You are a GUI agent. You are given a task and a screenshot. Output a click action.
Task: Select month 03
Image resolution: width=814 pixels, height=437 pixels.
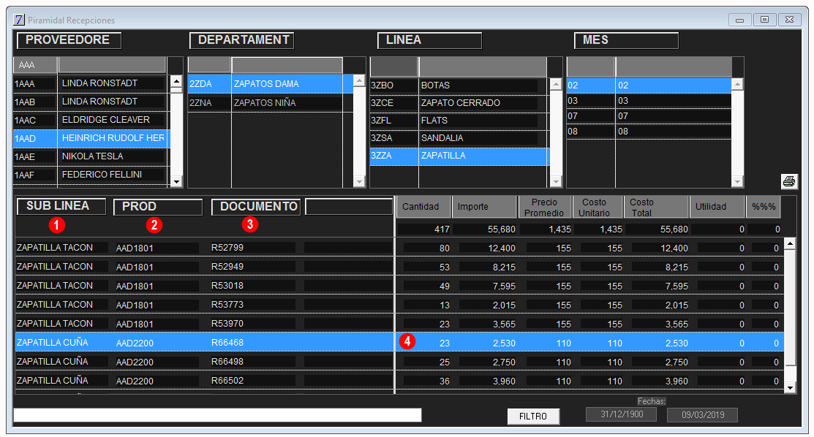coord(649,101)
